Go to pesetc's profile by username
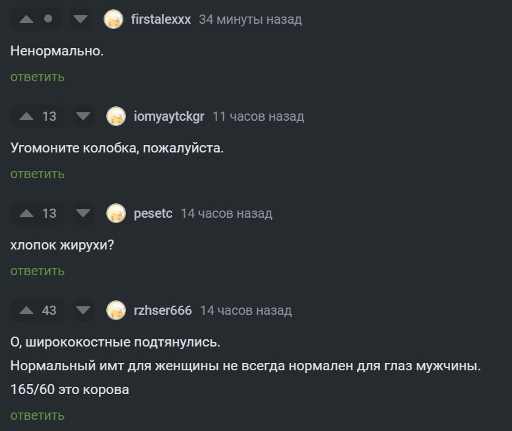The height and width of the screenshot is (431, 512). tap(153, 214)
